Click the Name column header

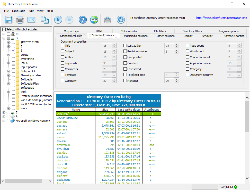pyautogui.click(x=76, y=110)
